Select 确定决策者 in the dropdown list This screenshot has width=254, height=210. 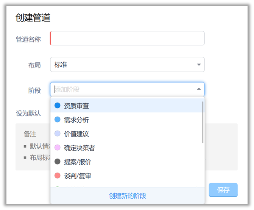point(79,148)
